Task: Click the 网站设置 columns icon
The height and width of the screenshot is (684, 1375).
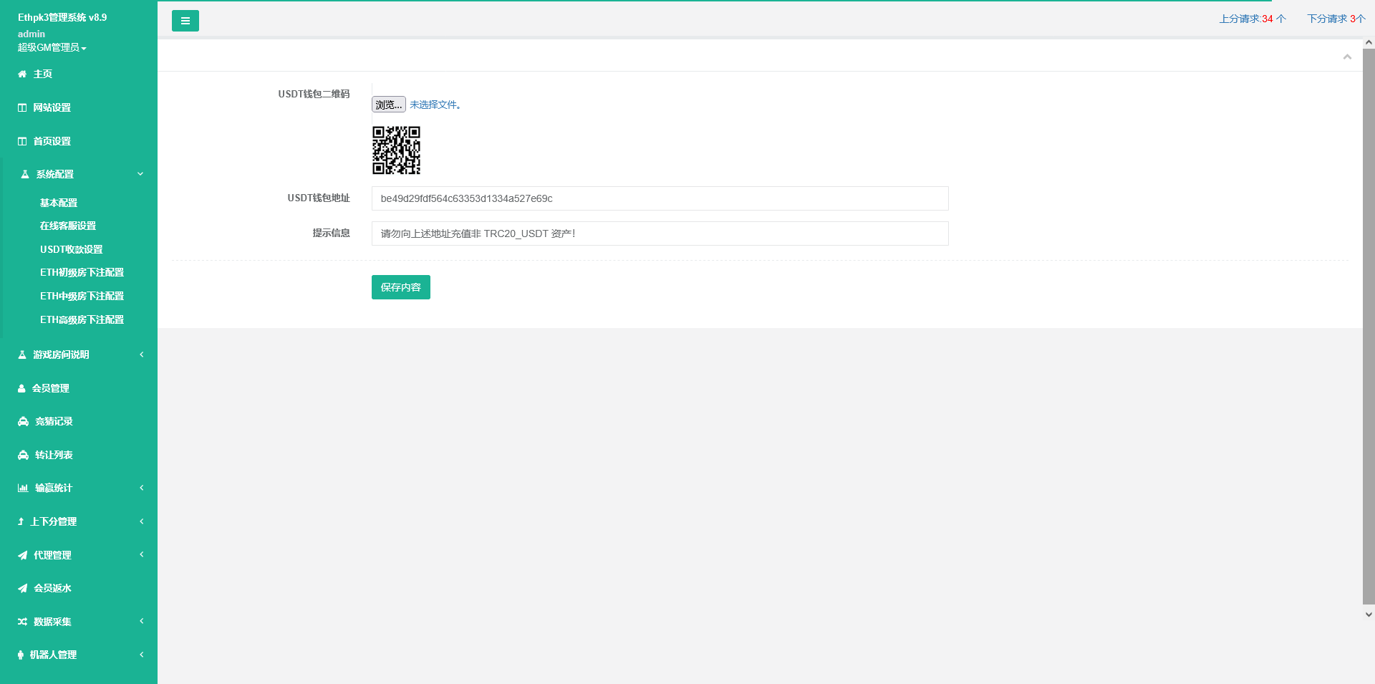Action: point(22,107)
